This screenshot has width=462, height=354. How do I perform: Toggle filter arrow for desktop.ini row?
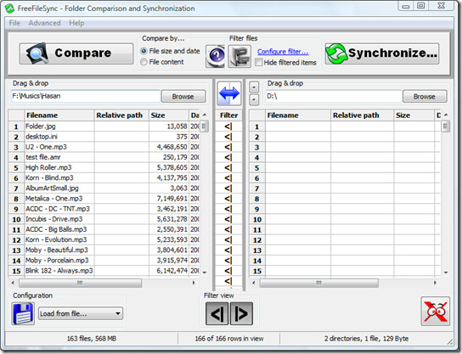(x=228, y=137)
